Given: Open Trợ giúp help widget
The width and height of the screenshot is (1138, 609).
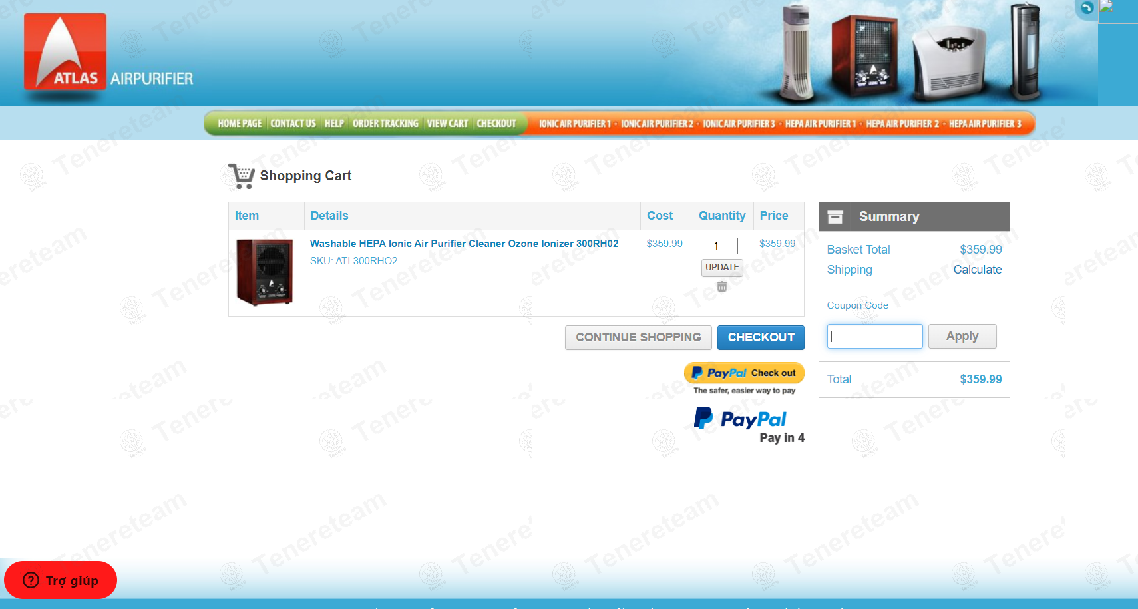Looking at the screenshot, I should pyautogui.click(x=61, y=580).
